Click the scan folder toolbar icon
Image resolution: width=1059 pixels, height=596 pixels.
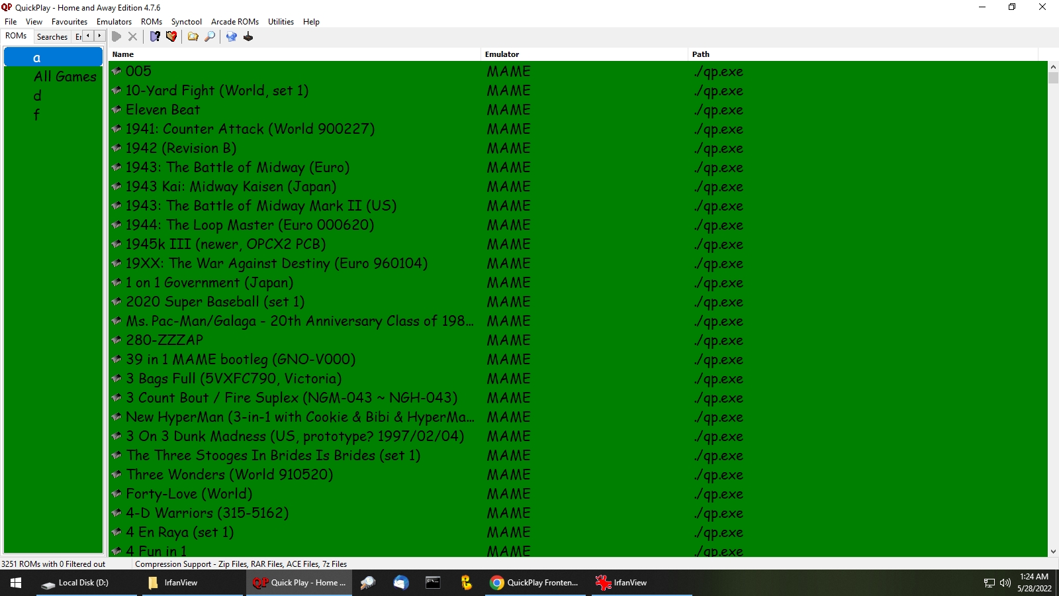(193, 36)
